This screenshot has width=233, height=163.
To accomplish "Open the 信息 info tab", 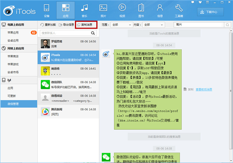I will [x=160, y=10].
